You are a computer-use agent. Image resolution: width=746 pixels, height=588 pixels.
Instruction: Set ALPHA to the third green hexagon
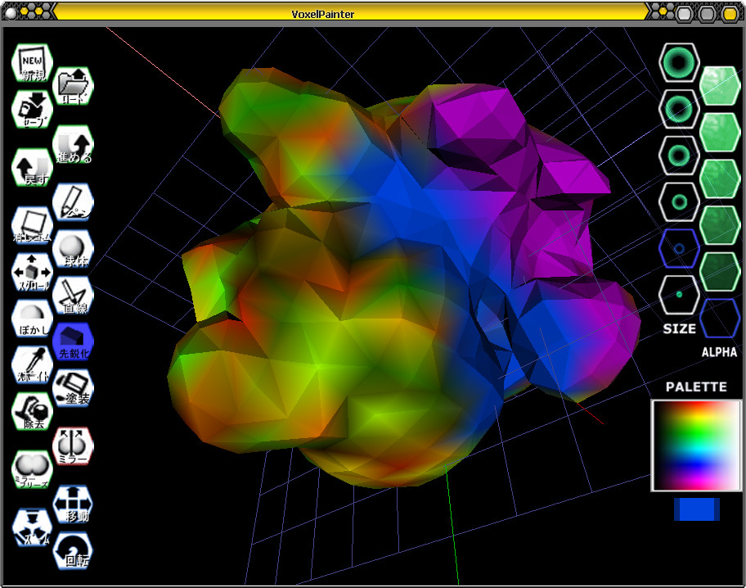coord(721,179)
